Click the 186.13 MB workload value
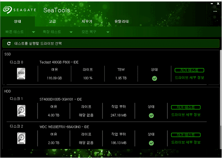Image resolution: width=222 pixels, height=158 pixels. [119, 143]
